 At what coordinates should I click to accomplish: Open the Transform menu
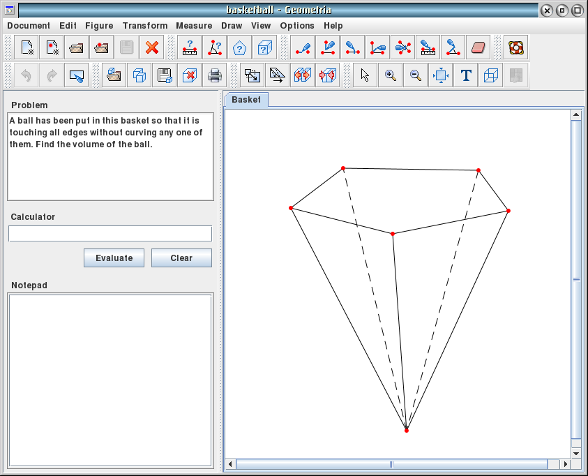coord(145,25)
